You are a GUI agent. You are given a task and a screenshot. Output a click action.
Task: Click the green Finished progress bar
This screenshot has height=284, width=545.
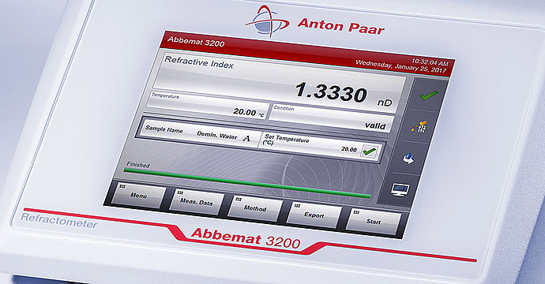point(246,183)
